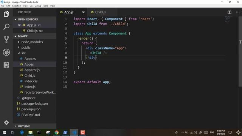Open package.json file
The width and height of the screenshot is (242, 136).
click(x=34, y=109)
